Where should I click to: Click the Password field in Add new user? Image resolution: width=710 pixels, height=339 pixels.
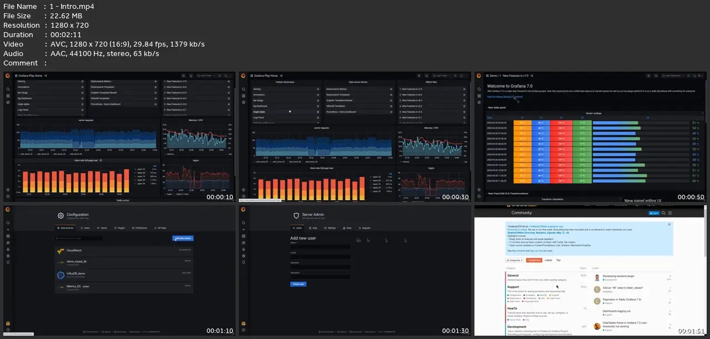click(x=321, y=276)
